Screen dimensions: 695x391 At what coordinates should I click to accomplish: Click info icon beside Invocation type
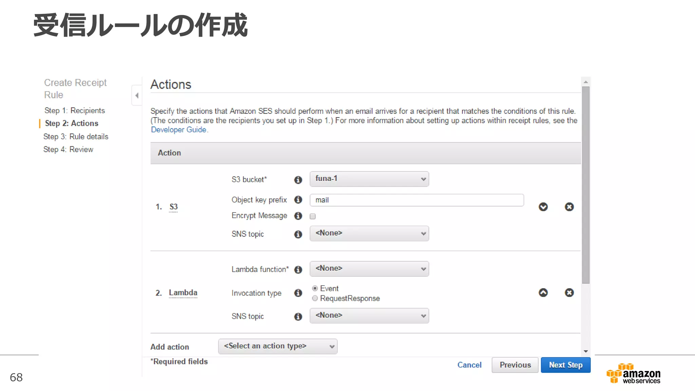coord(298,293)
